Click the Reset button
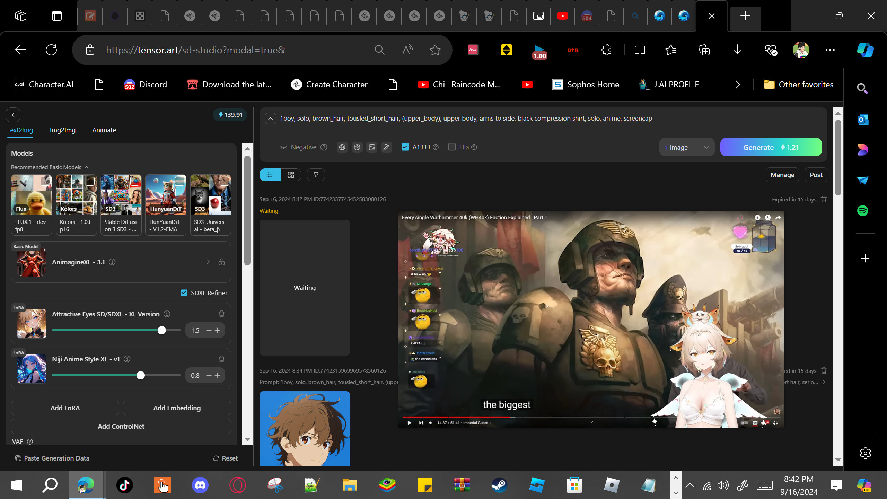 [x=225, y=458]
